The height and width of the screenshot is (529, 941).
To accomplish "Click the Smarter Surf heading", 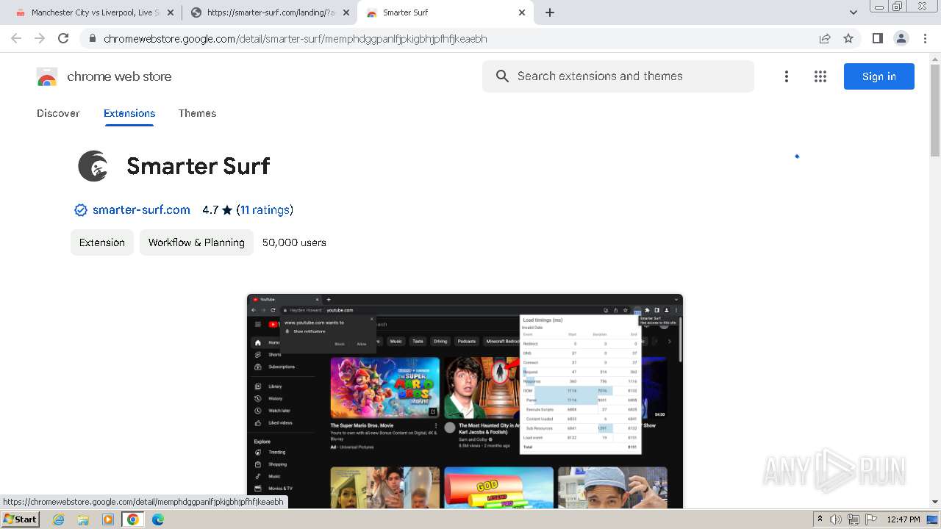I will [198, 166].
